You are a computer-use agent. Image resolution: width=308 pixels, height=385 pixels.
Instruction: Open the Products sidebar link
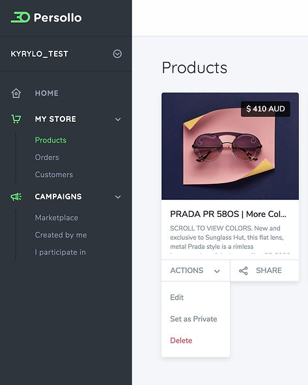pos(51,140)
